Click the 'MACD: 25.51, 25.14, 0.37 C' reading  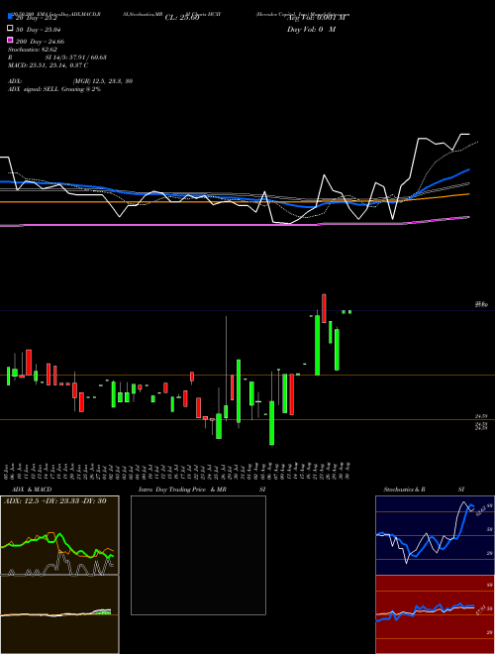pyautogui.click(x=48, y=65)
